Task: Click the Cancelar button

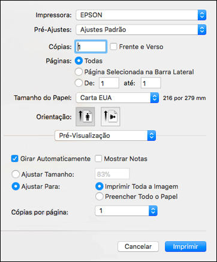Action: point(138,246)
